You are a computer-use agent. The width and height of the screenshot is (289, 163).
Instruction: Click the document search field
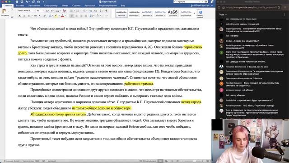191,2
